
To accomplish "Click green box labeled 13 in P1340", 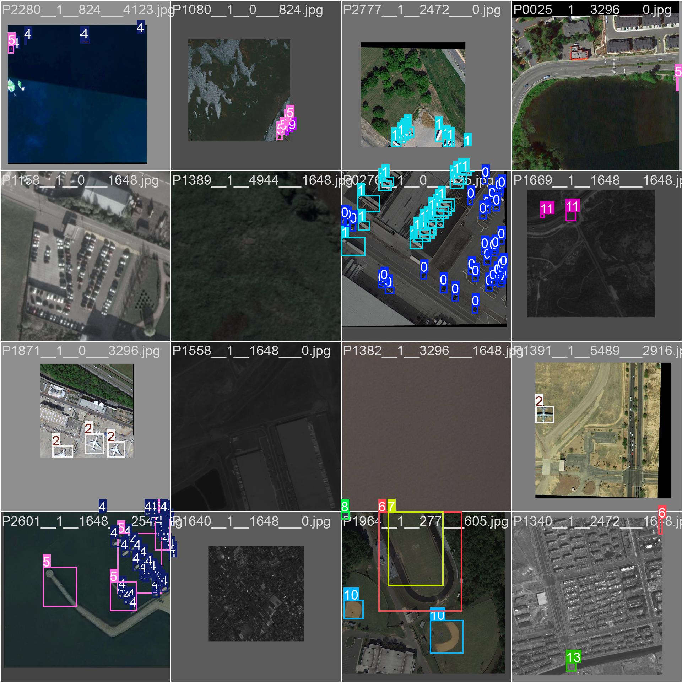I will tap(571, 667).
